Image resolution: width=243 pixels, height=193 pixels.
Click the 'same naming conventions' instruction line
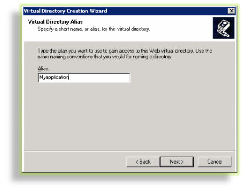pos(105,57)
